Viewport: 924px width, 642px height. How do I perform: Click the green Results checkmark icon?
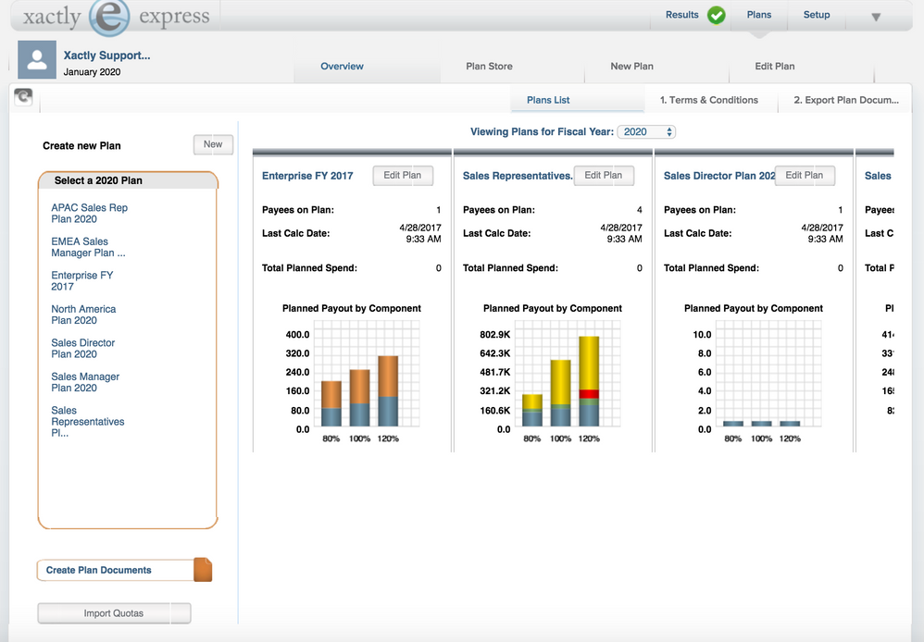pos(716,16)
